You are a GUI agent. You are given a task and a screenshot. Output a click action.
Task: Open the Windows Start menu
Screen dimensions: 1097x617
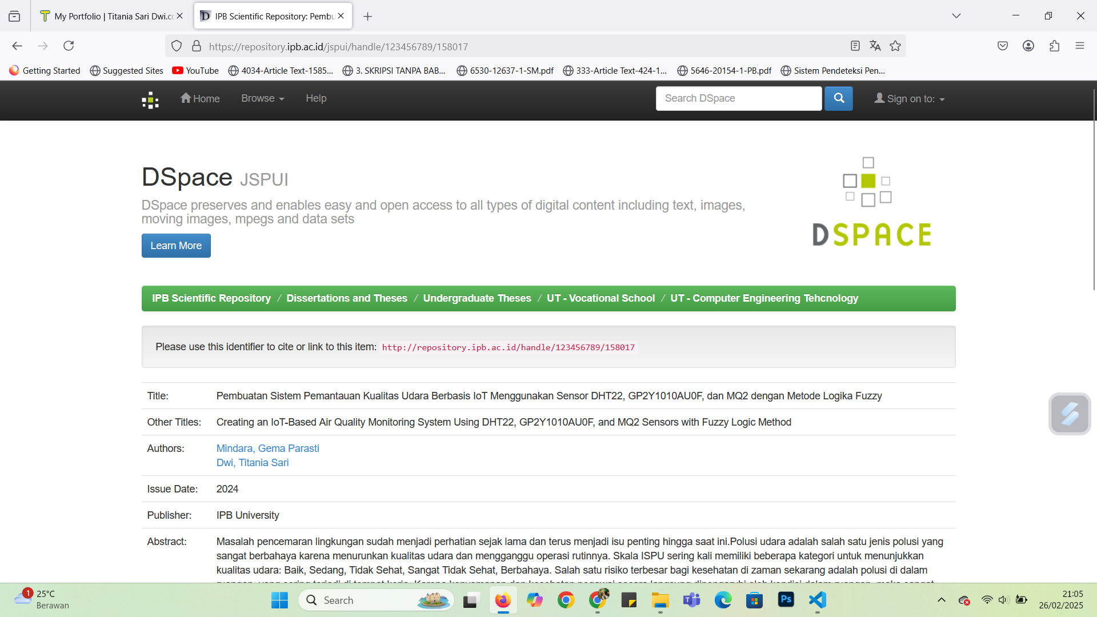(279, 600)
